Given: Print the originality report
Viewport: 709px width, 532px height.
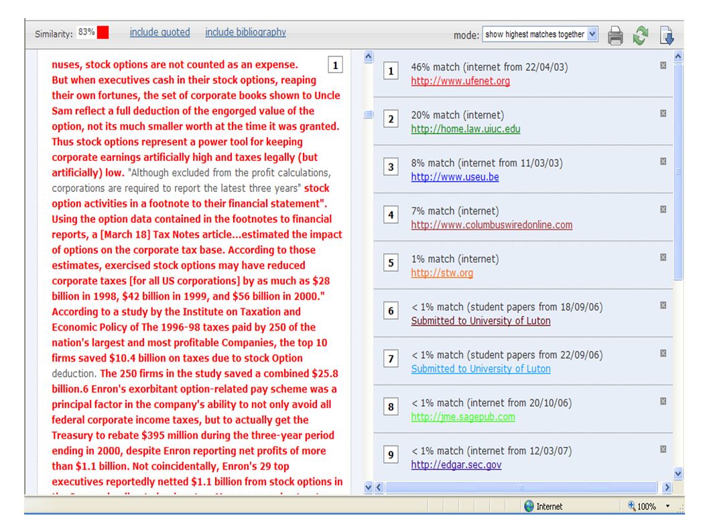Looking at the screenshot, I should tap(615, 36).
